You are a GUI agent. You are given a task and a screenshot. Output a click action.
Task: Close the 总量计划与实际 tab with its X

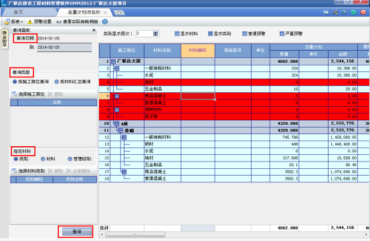point(105,13)
